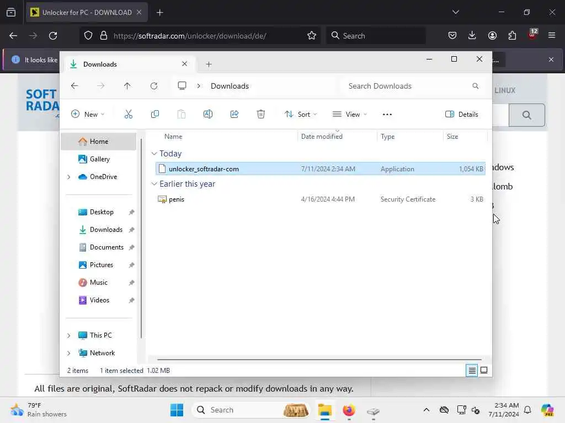Refresh the Downloads folder view
This screenshot has width=565, height=423.
click(154, 86)
